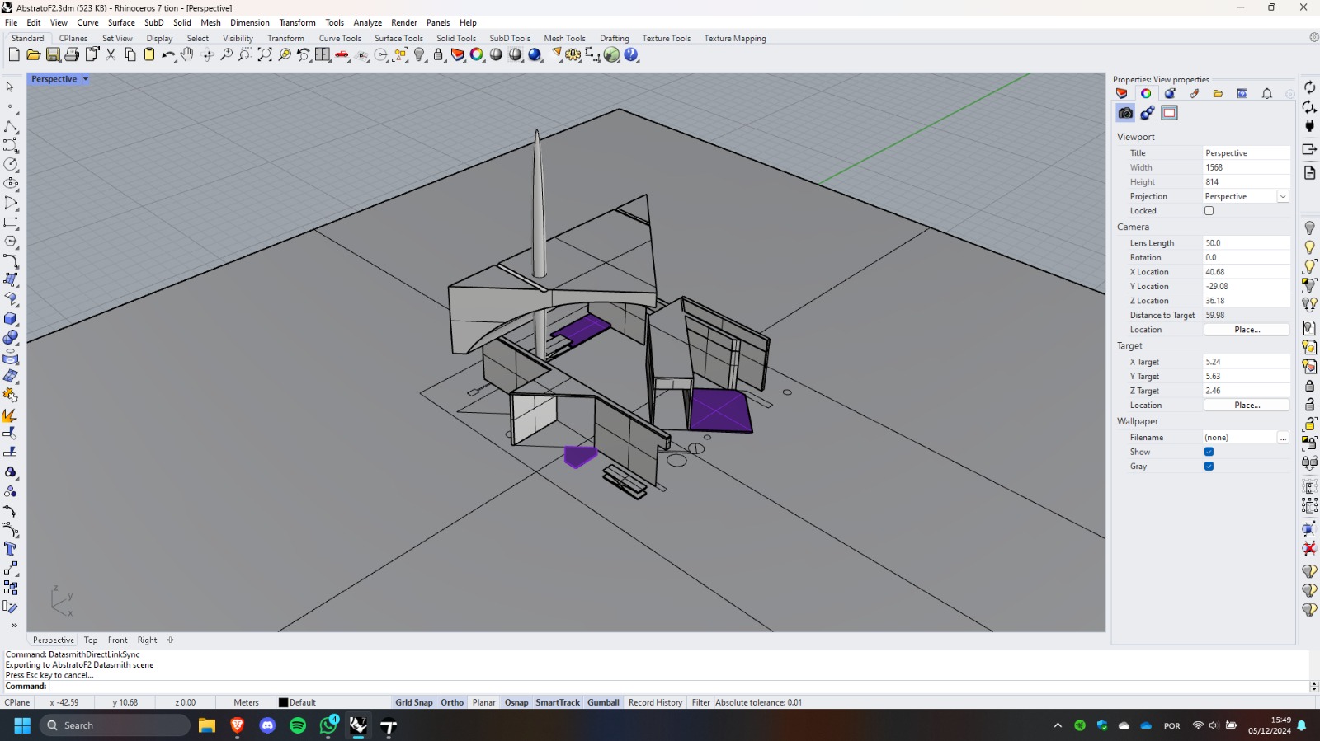The height and width of the screenshot is (741, 1320).
Task: Launch Grasshopper from the toolbar
Action: point(611,54)
